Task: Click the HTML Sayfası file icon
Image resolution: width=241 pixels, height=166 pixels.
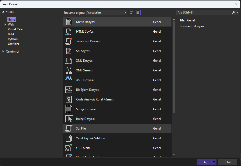Action: click(68, 32)
